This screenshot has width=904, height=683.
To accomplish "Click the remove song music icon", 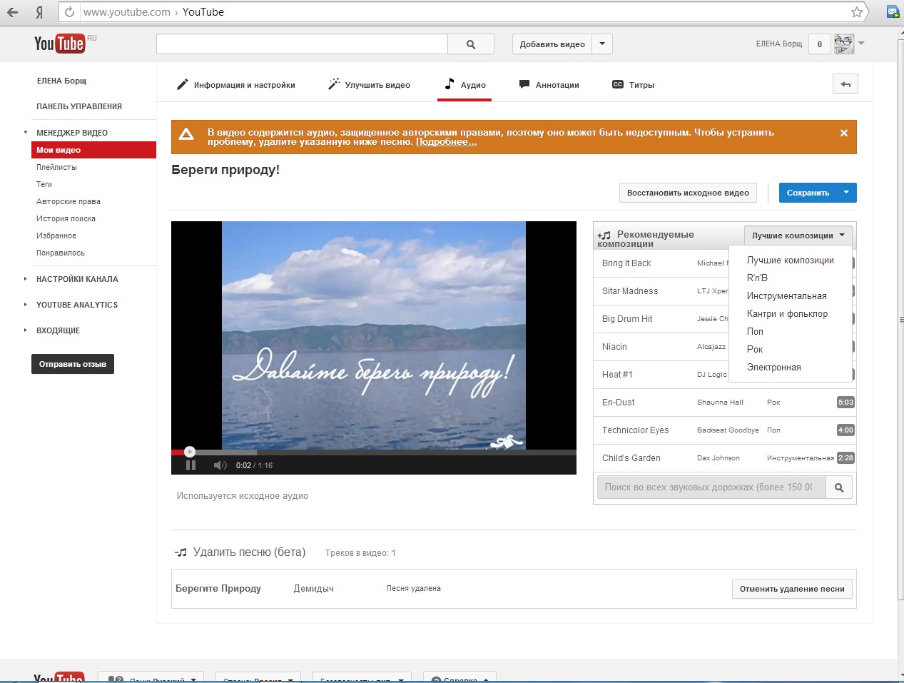I will coord(181,552).
